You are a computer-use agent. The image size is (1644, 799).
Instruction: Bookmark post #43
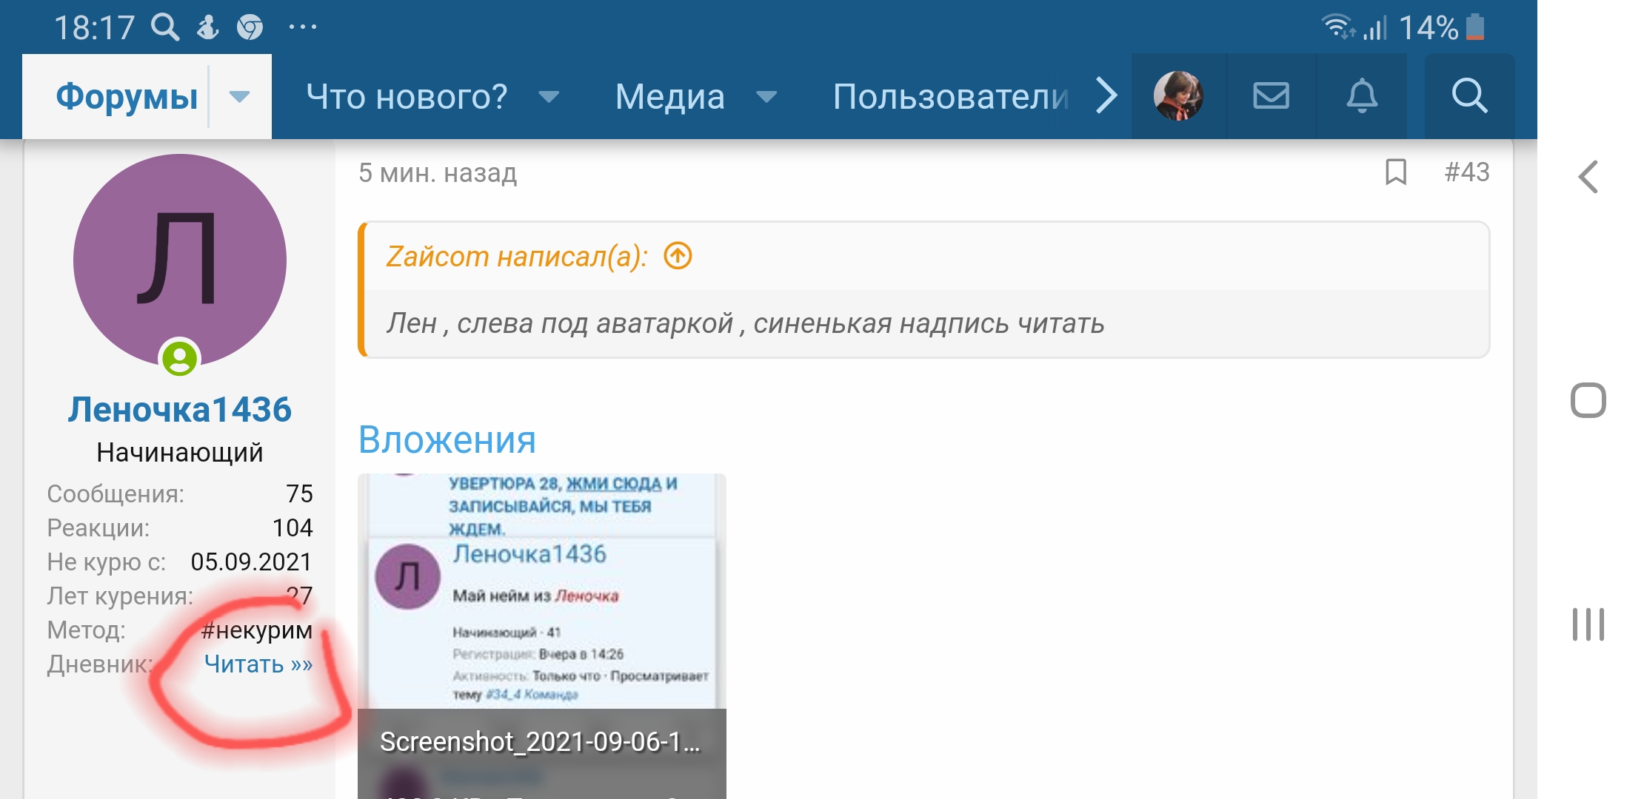point(1395,172)
